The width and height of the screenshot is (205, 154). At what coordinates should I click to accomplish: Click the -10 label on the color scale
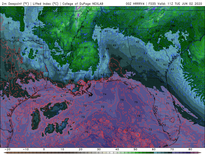(26, 149)
